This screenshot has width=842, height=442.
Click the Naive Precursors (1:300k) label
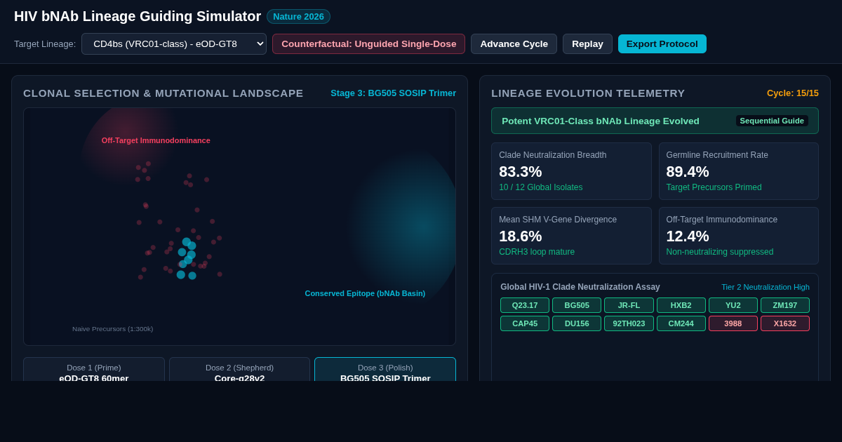point(113,329)
